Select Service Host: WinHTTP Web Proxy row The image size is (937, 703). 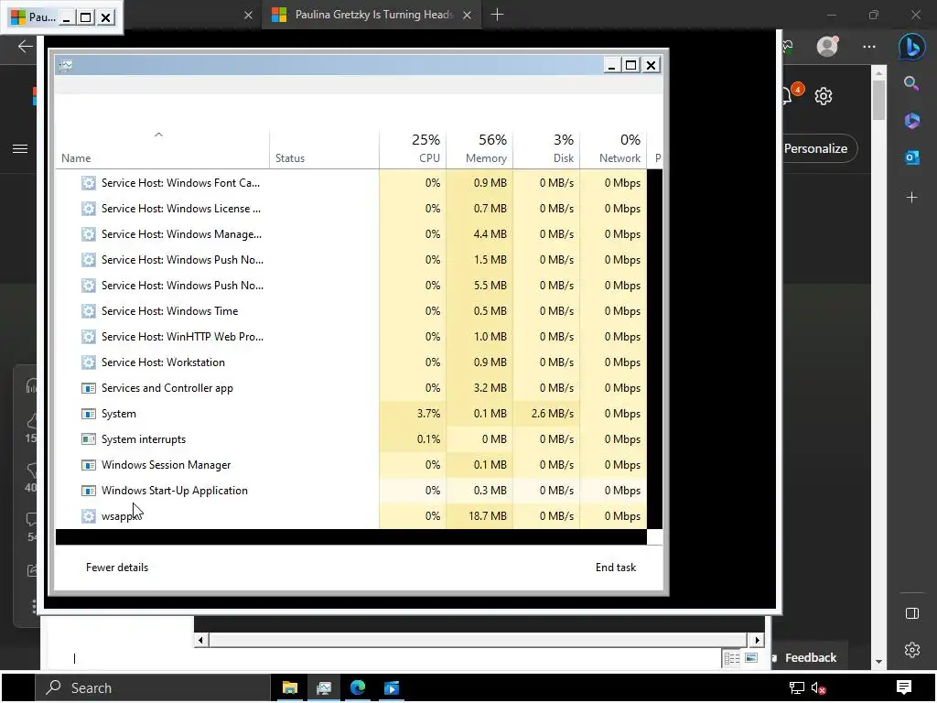click(350, 337)
